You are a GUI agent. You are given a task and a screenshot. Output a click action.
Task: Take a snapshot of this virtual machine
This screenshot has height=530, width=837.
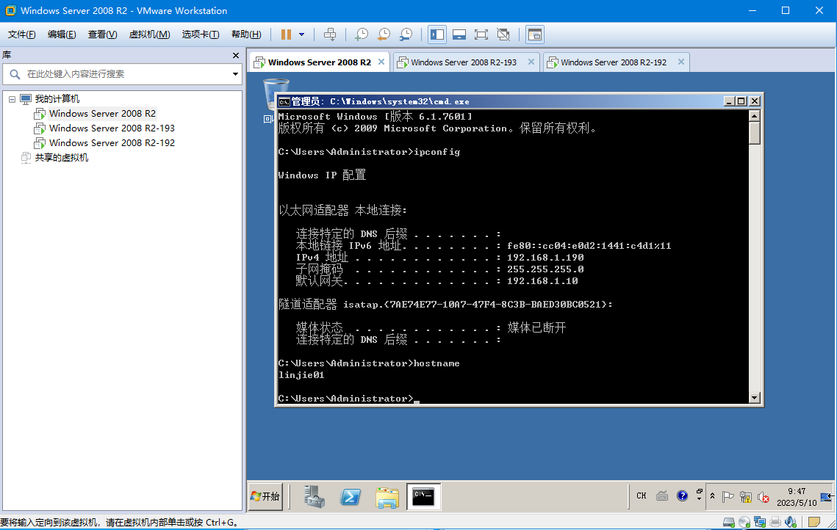362,35
